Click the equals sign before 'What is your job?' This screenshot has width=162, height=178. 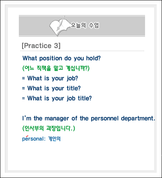23,78
